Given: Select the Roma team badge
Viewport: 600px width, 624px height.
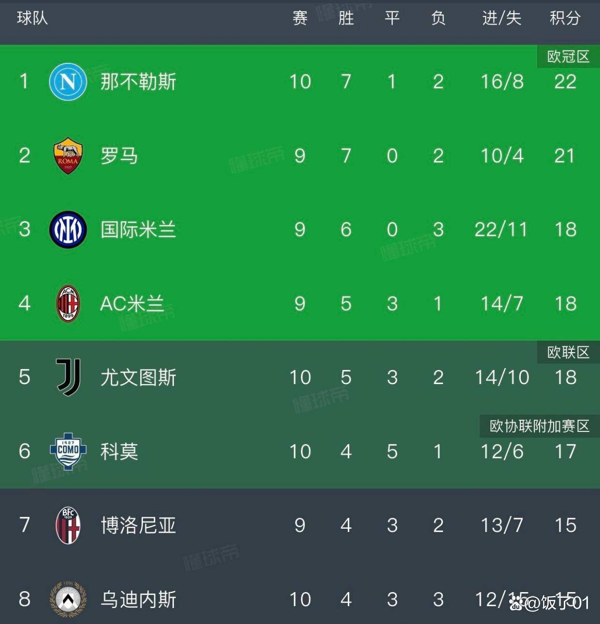Looking at the screenshot, I should click(x=68, y=156).
